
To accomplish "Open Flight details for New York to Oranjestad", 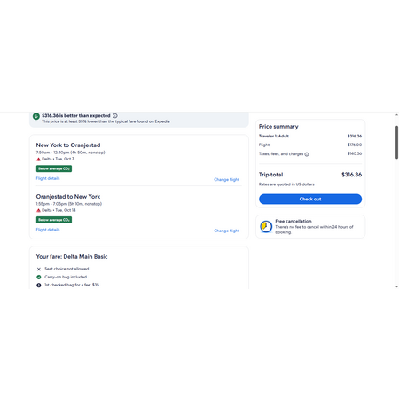I will [48, 178].
